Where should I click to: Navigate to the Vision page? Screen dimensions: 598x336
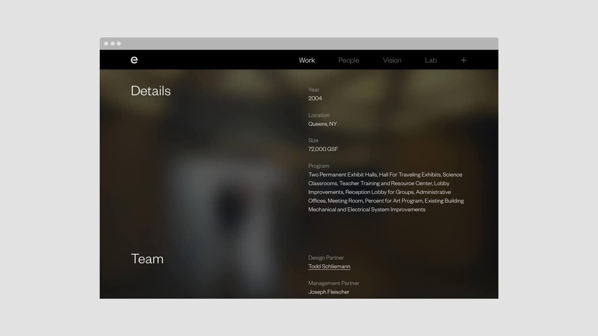click(x=392, y=60)
